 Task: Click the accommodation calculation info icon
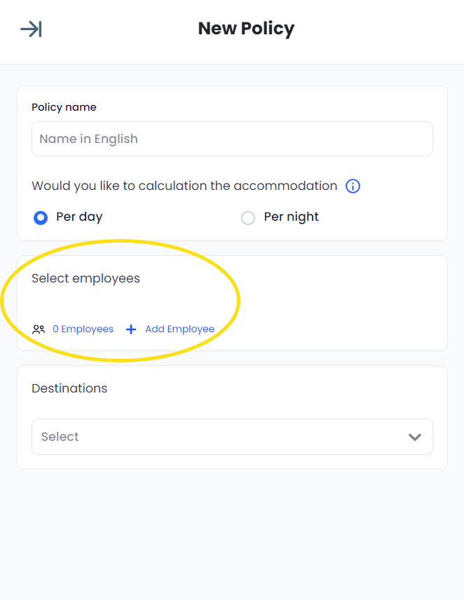(353, 186)
